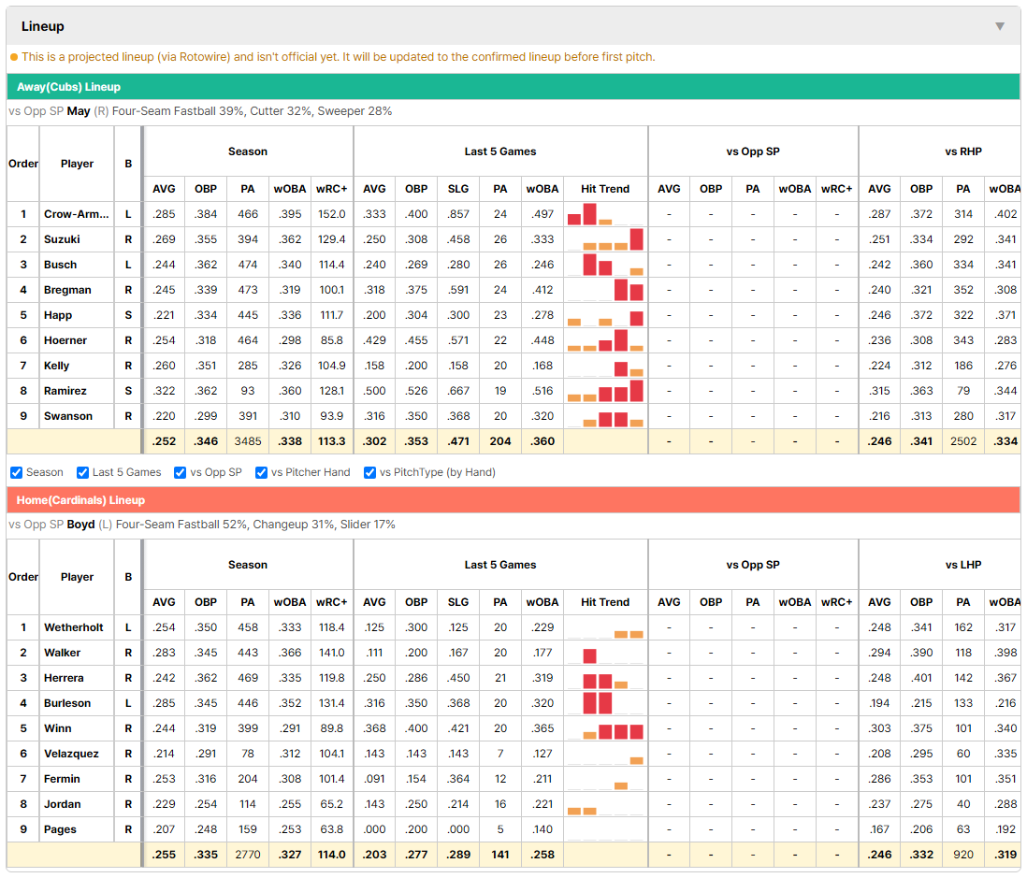Screen dimensions: 1027x878
Task: Click the orange projected-lineup notice dot
Action: pos(14,57)
